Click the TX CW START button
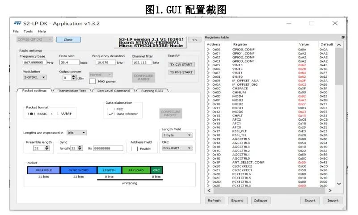358x215 pixels. [x=181, y=65]
